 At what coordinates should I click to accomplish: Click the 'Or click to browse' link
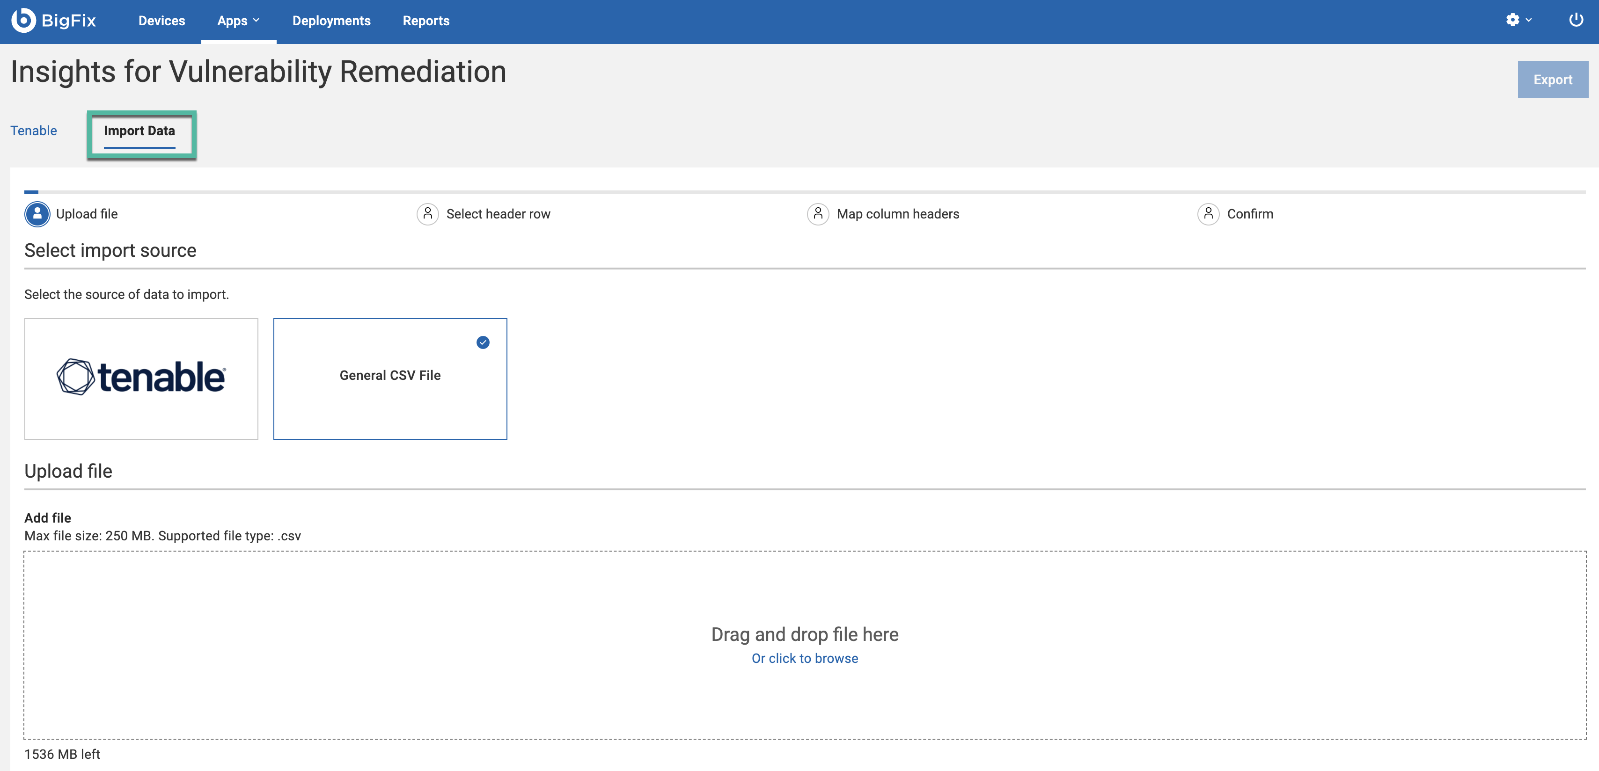click(805, 658)
